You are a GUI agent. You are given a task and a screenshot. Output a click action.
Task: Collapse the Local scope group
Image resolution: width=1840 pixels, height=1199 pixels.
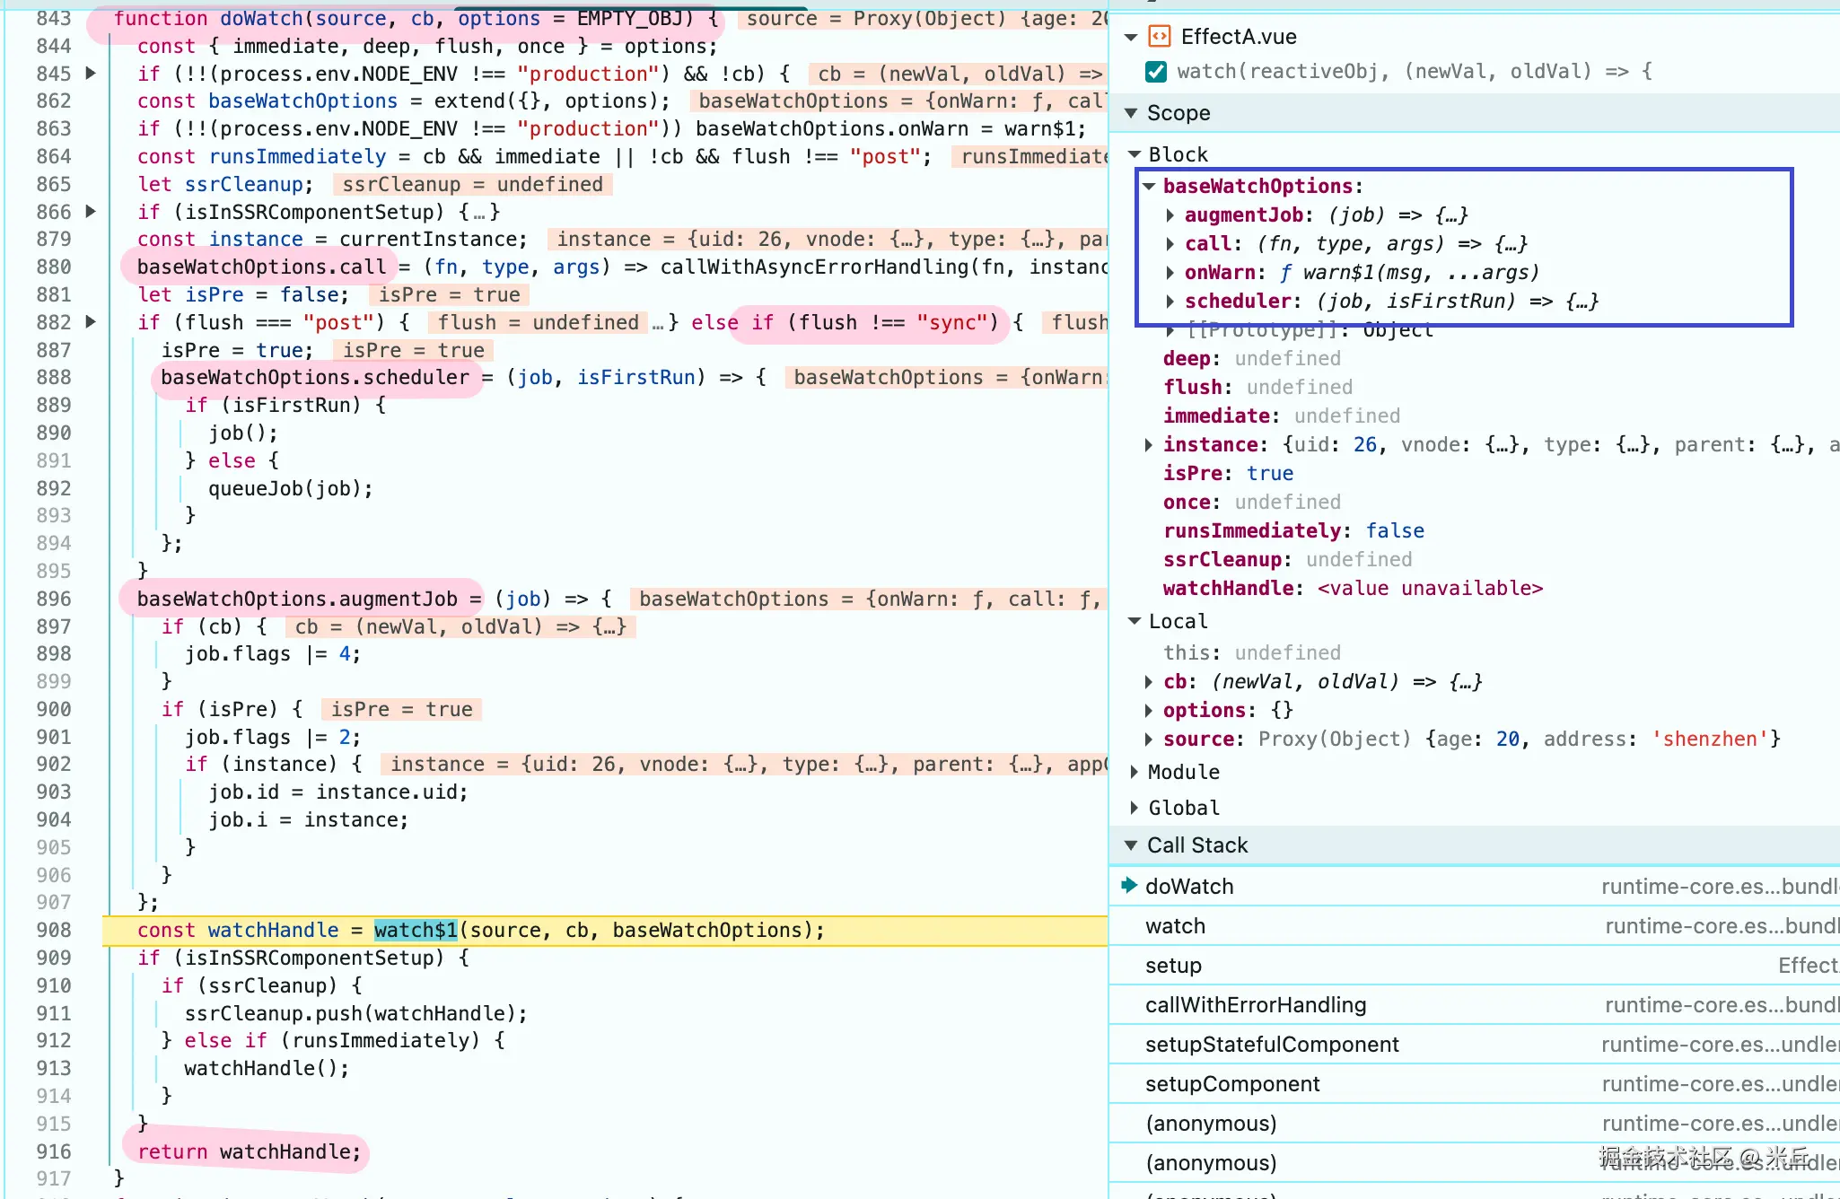pos(1134,621)
